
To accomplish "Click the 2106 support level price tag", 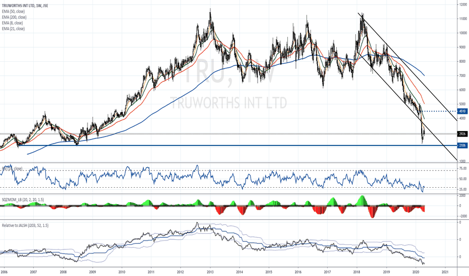I will point(462,146).
